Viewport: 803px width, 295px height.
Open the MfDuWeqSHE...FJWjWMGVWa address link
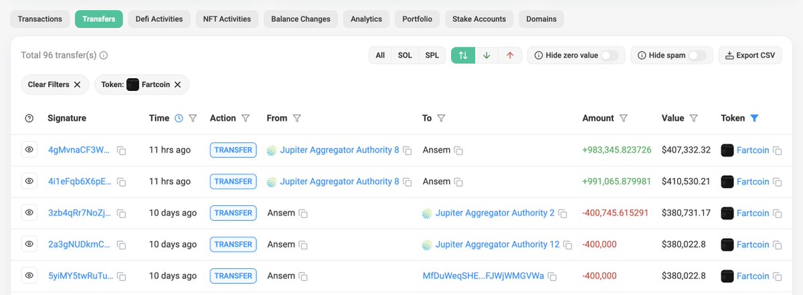[483, 276]
